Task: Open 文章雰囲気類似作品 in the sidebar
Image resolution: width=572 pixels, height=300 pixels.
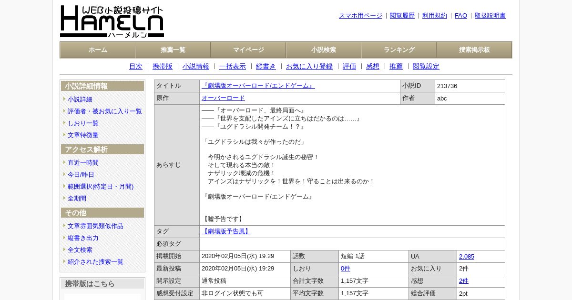Action: [95, 226]
